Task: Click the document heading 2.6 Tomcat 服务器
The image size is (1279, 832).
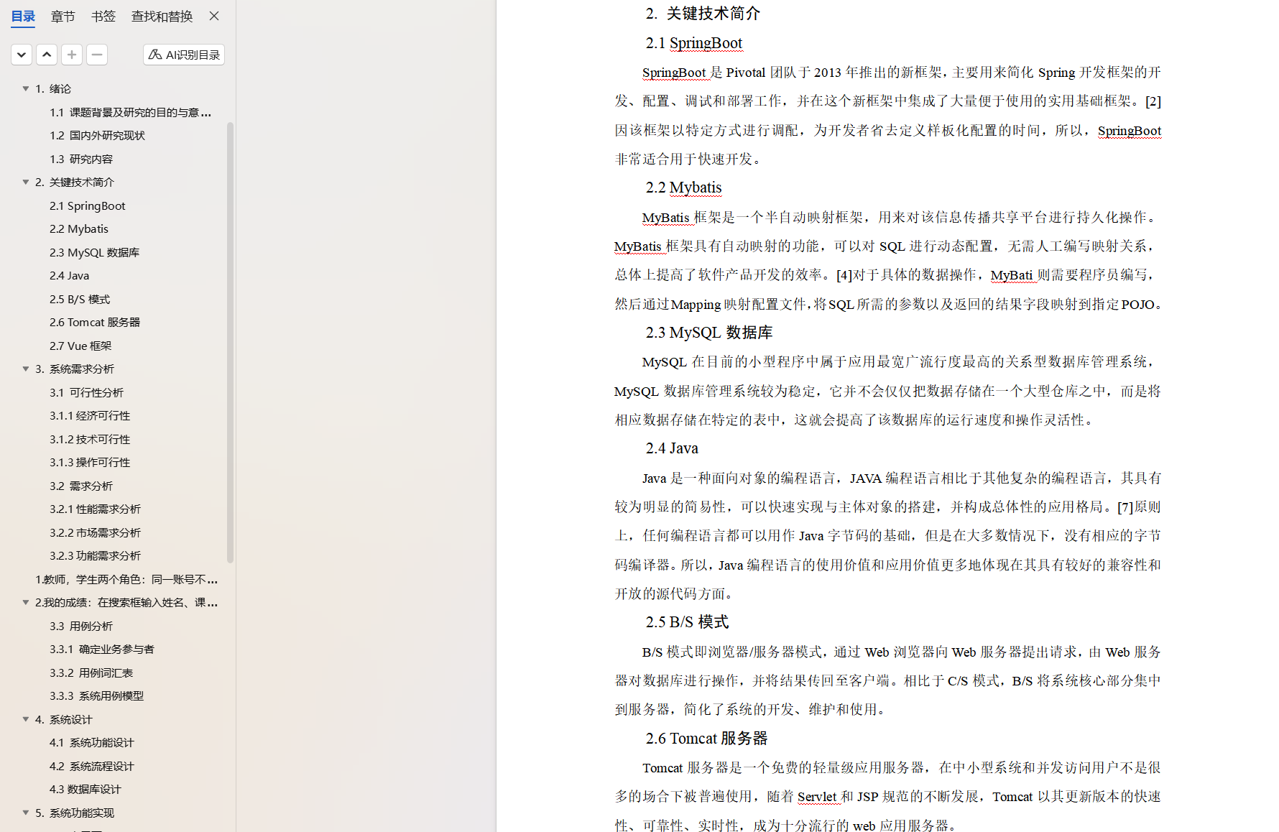Action: click(x=706, y=739)
